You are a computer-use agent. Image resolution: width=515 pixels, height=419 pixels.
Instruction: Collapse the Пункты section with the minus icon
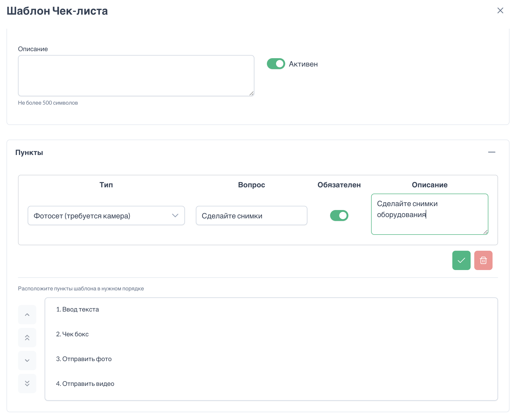[491, 152]
